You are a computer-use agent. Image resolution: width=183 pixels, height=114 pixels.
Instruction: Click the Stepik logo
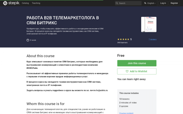coord(11,3)
